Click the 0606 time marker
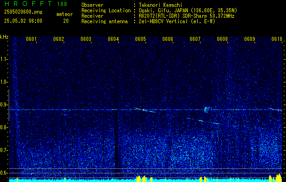This screenshot has height=182, width=286. click(168, 39)
